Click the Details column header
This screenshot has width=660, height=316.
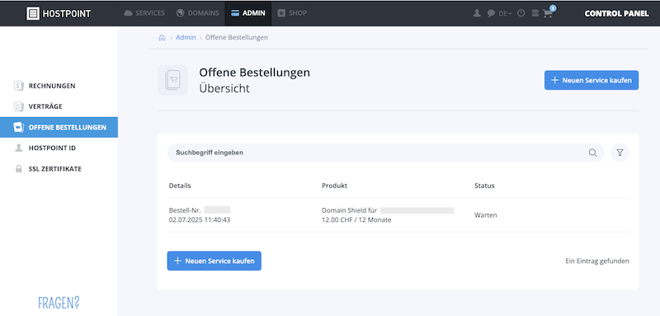(x=180, y=186)
